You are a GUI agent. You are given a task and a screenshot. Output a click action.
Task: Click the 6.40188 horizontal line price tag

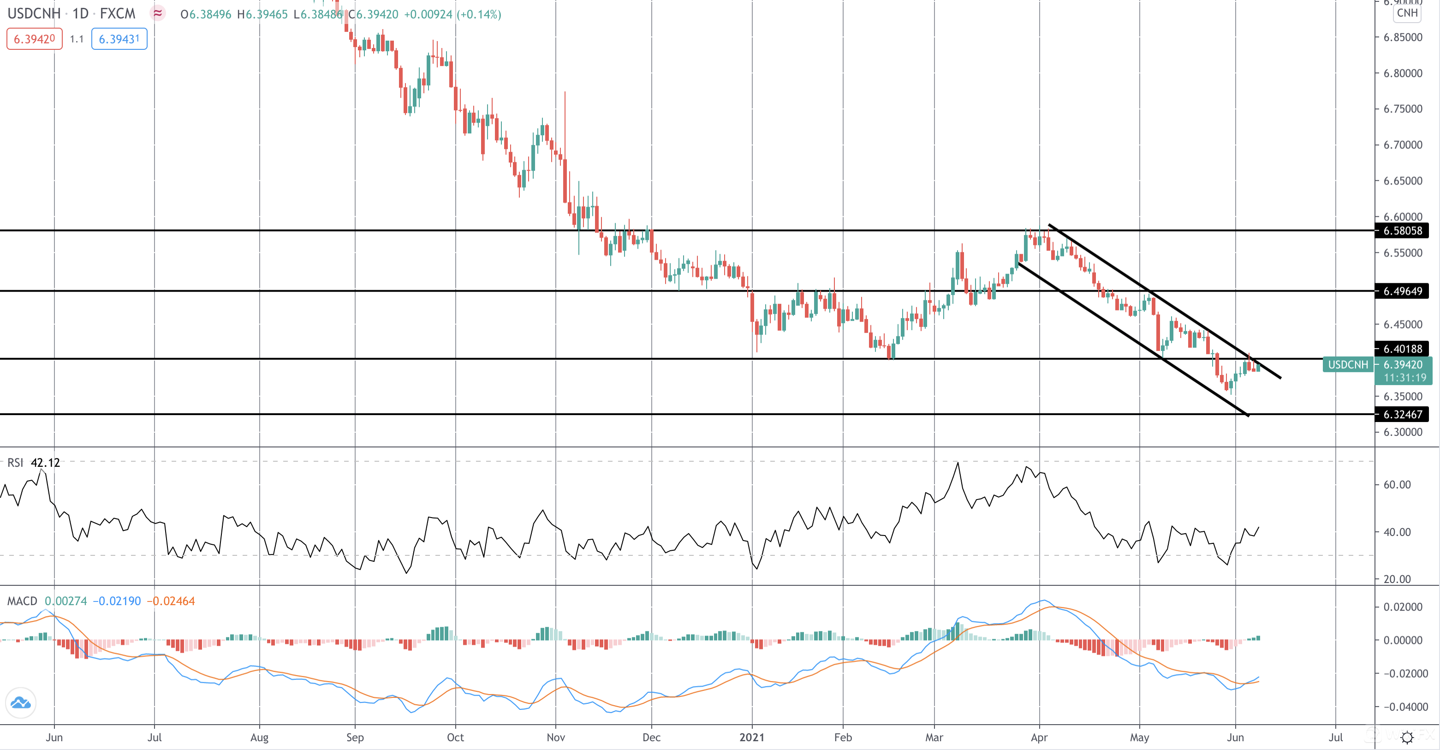click(x=1402, y=349)
